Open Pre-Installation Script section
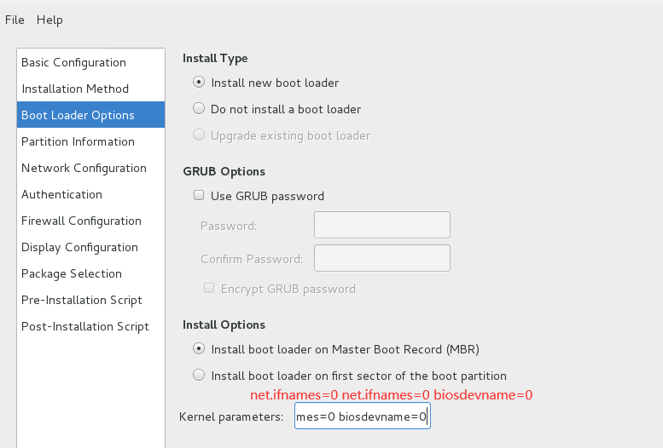The height and width of the screenshot is (448, 663). (x=82, y=300)
